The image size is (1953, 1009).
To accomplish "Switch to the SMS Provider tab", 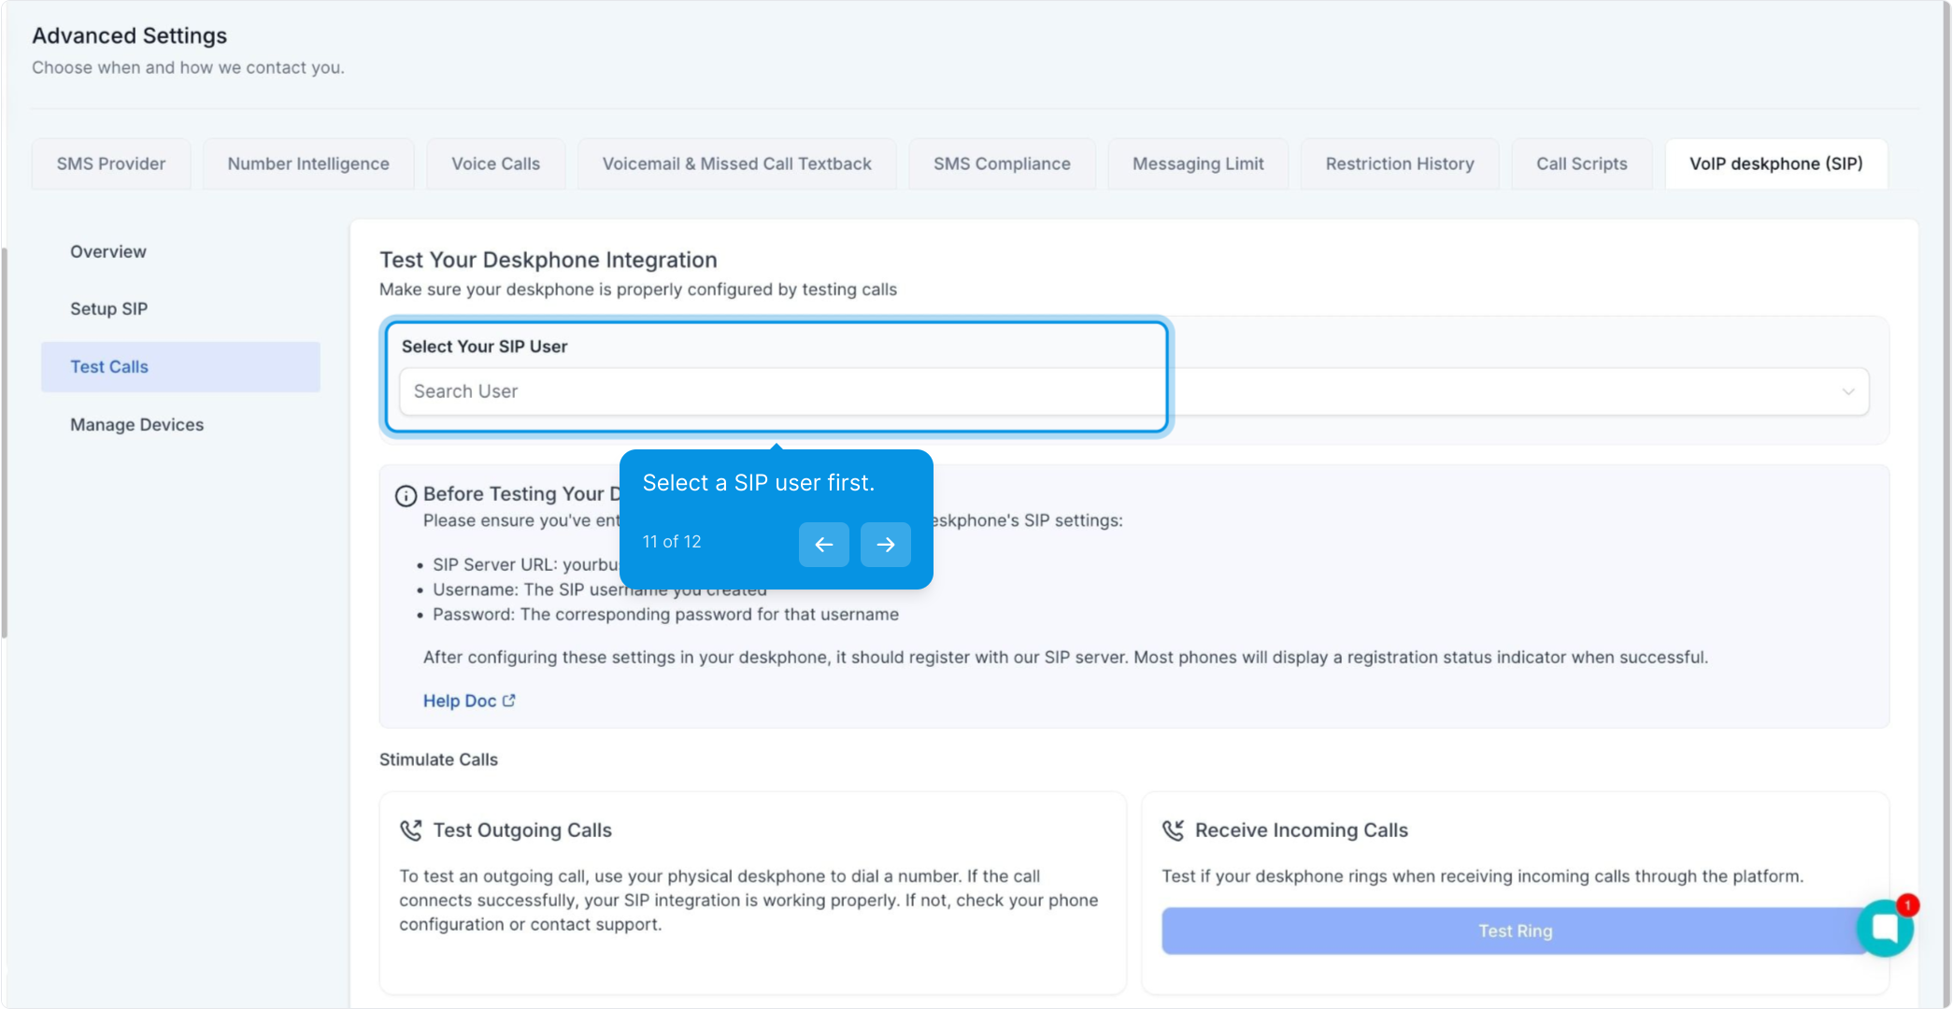I will click(x=111, y=163).
